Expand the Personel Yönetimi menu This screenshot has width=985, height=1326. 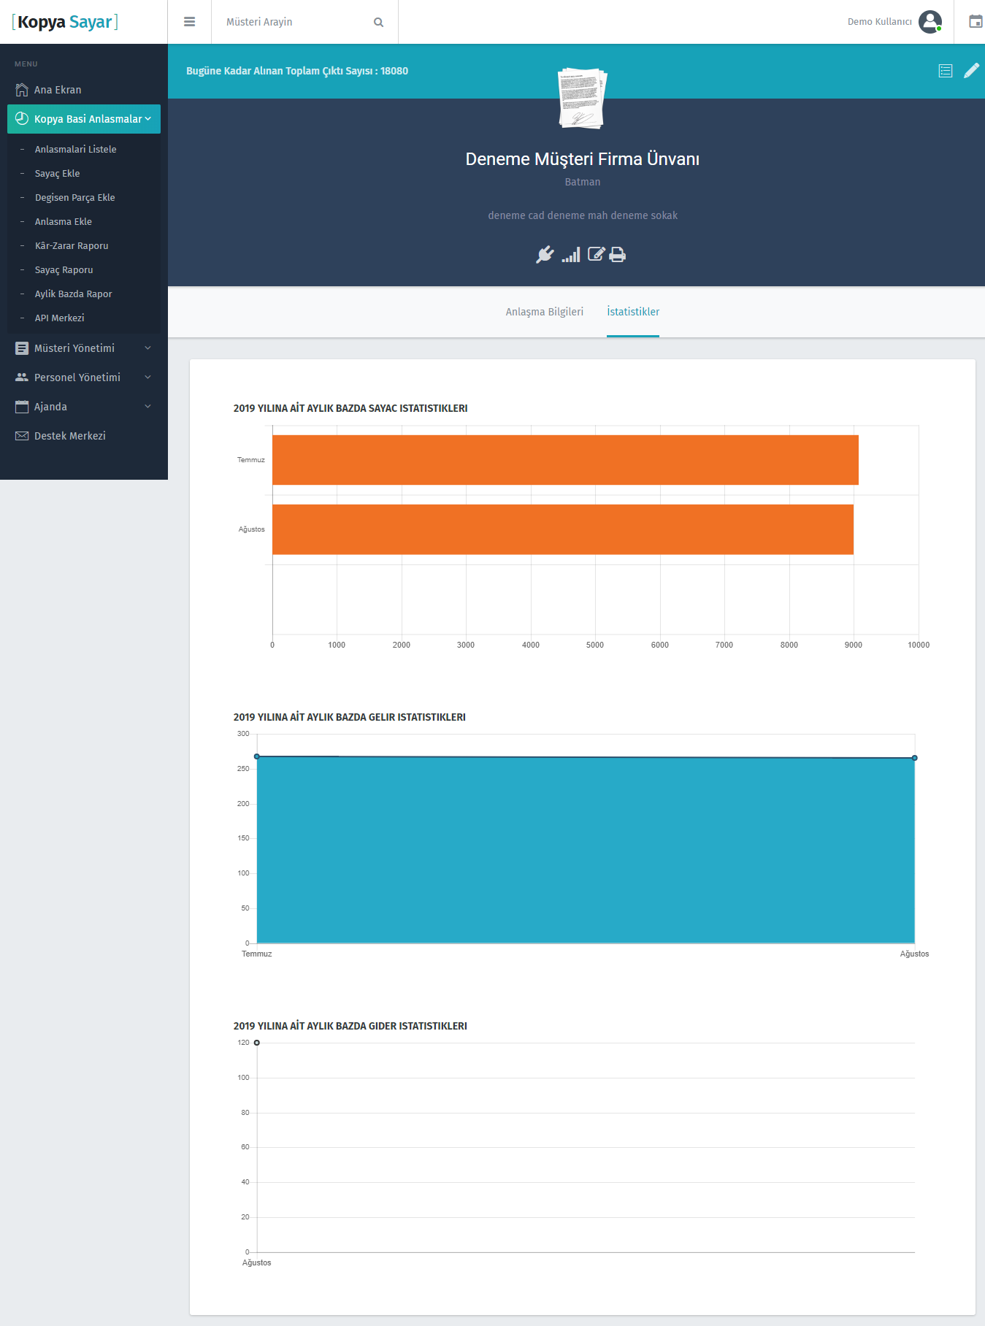tap(84, 378)
